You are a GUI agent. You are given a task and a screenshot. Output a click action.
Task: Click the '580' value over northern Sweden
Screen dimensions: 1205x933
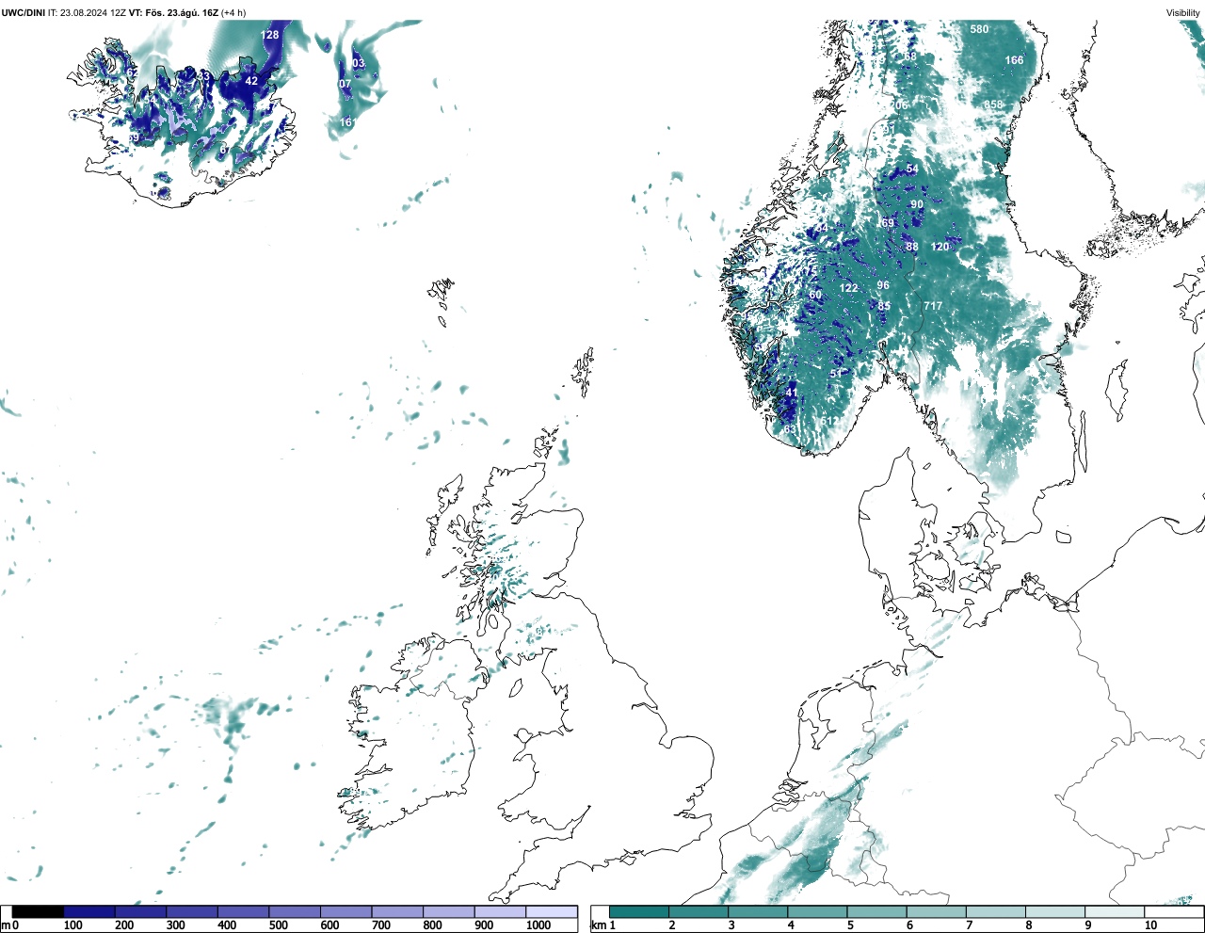coord(980,29)
